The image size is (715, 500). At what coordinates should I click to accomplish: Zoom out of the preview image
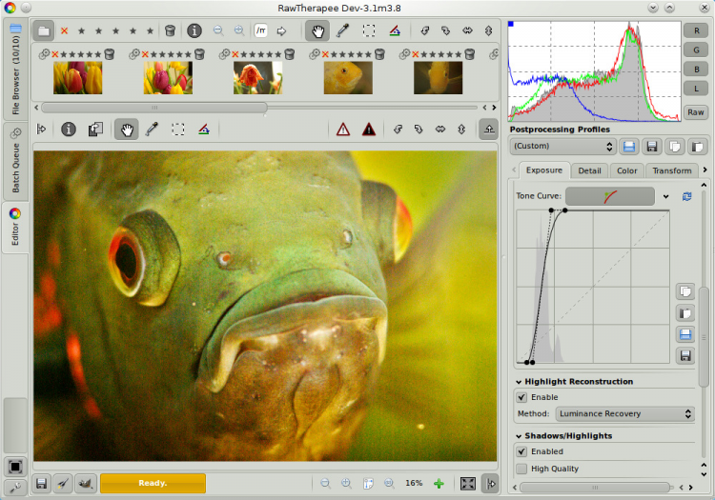tap(325, 483)
